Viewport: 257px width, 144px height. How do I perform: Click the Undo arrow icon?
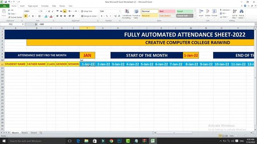tap(9, 2)
